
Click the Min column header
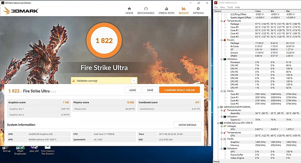(277, 11)
